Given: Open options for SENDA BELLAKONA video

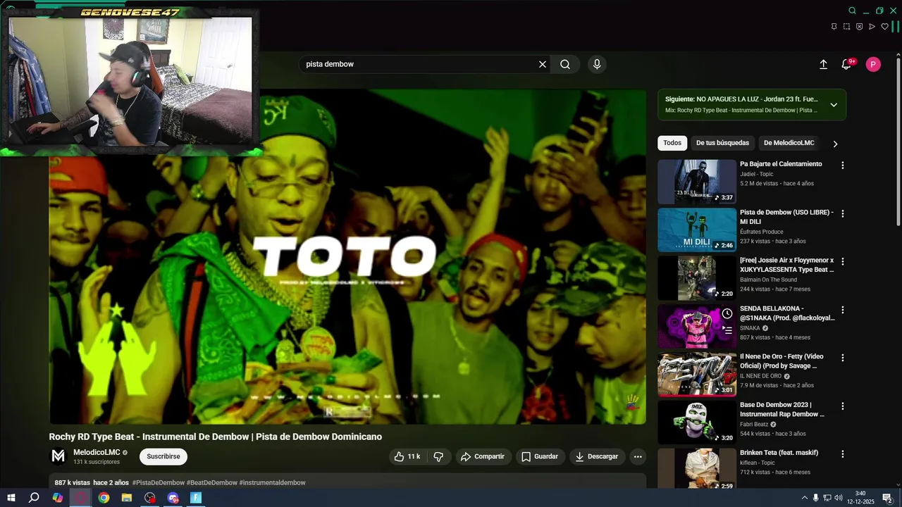Looking at the screenshot, I should tap(842, 310).
